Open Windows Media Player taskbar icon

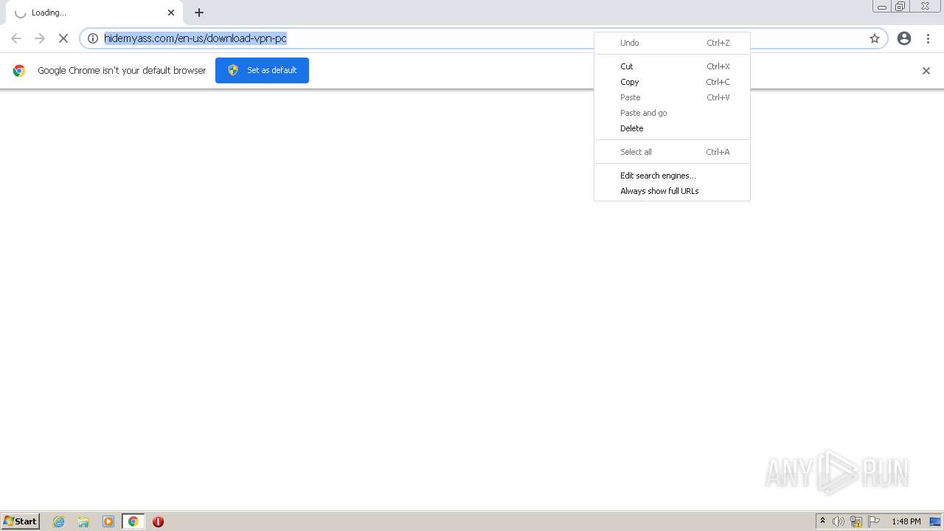(108, 521)
